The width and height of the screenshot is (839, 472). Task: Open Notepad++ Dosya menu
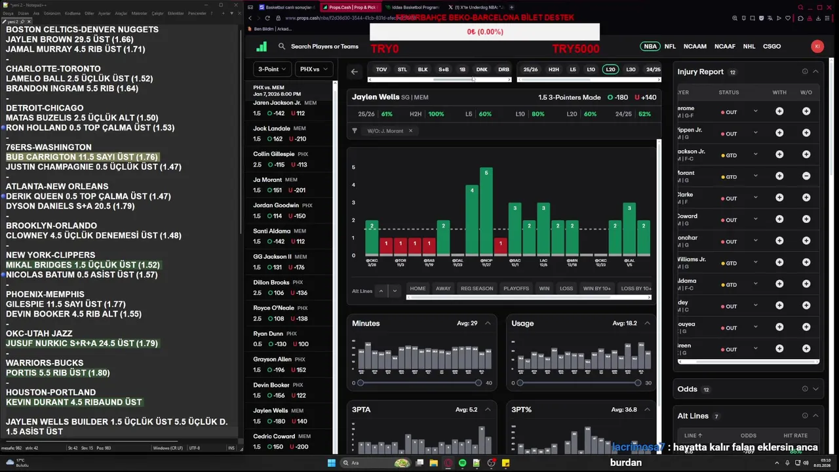pos(8,13)
